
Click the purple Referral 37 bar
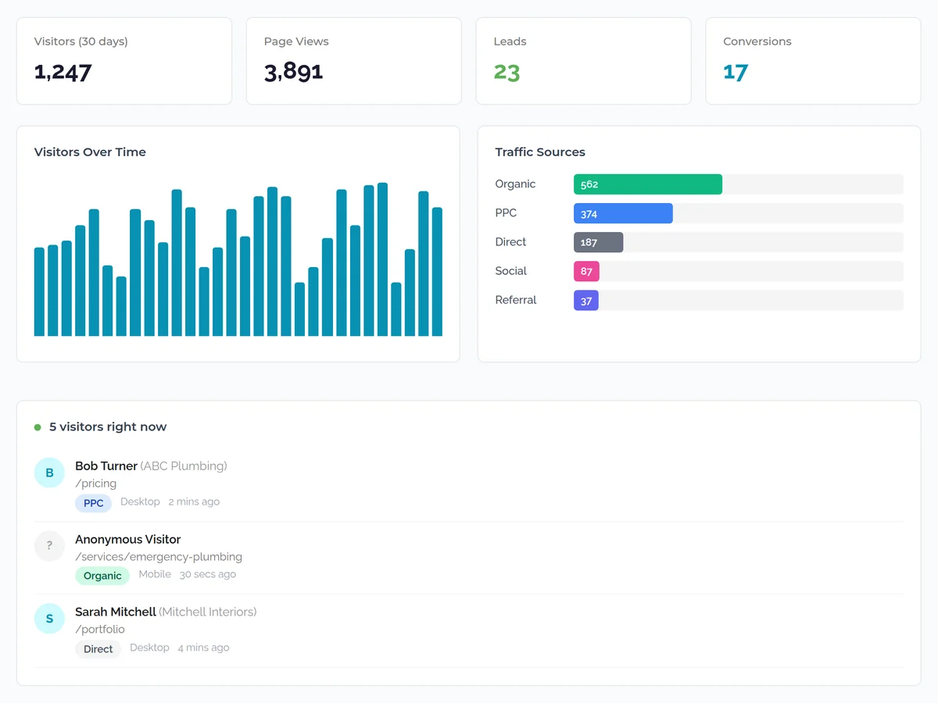point(586,300)
